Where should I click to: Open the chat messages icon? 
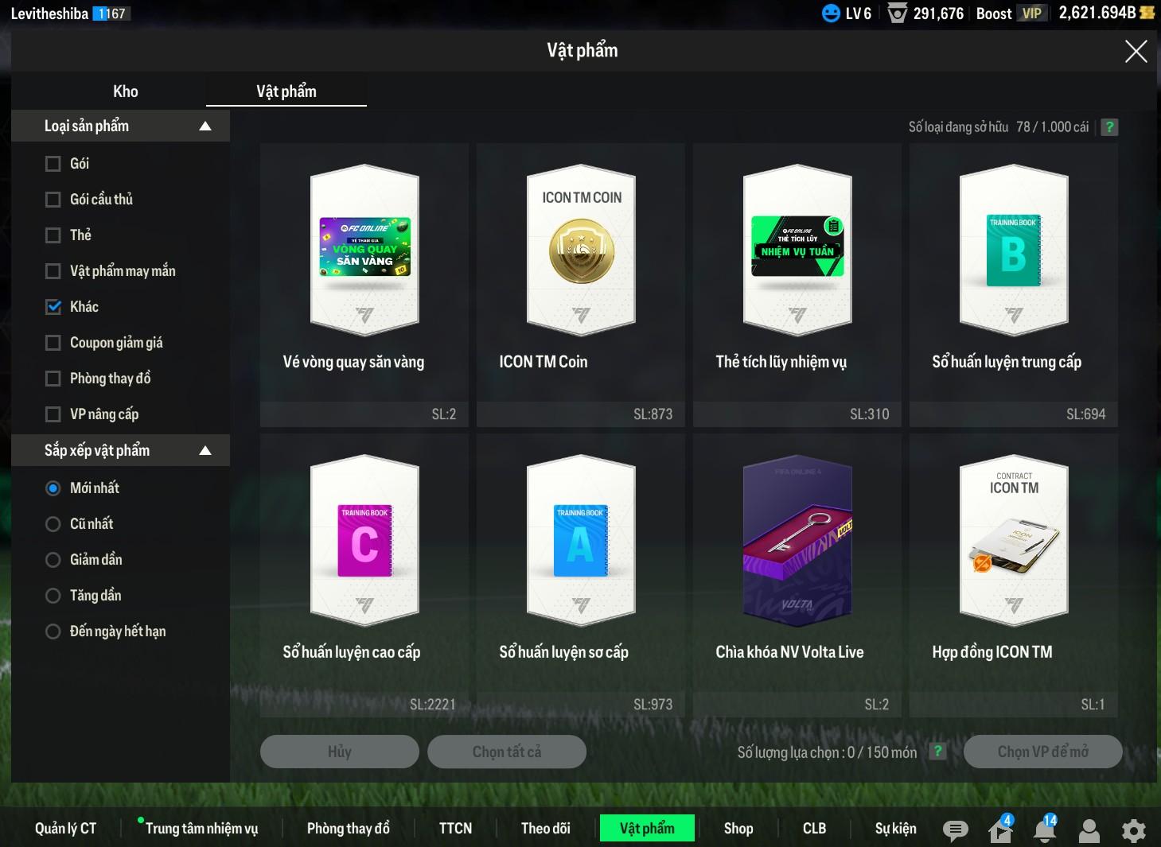(955, 830)
